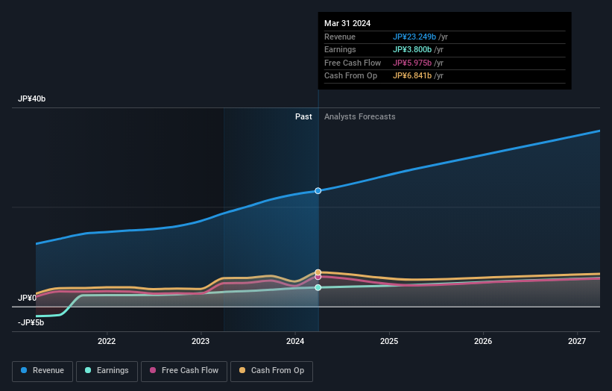
Task: Click the JP¥5.975b free cash flow value
Action: [412, 63]
